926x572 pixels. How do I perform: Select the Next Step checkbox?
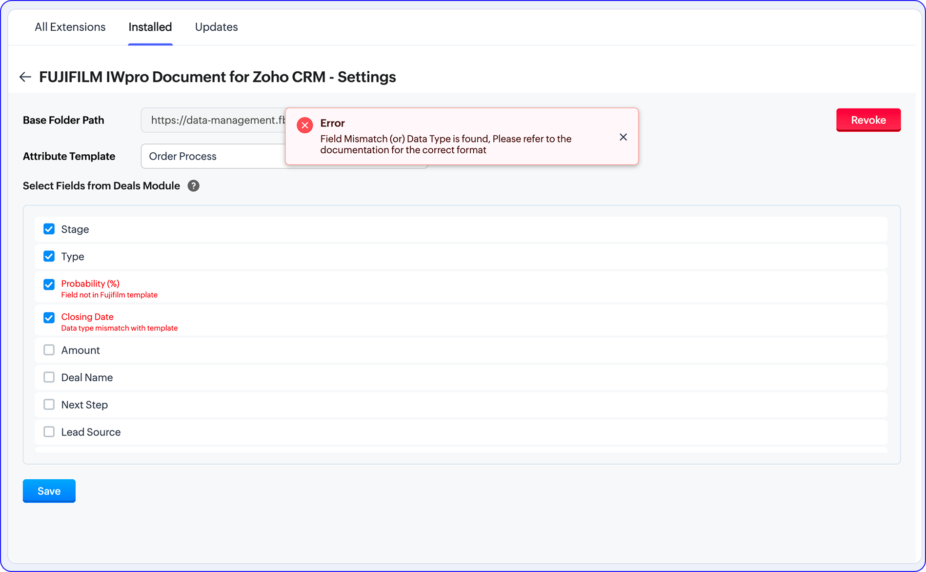click(x=49, y=405)
